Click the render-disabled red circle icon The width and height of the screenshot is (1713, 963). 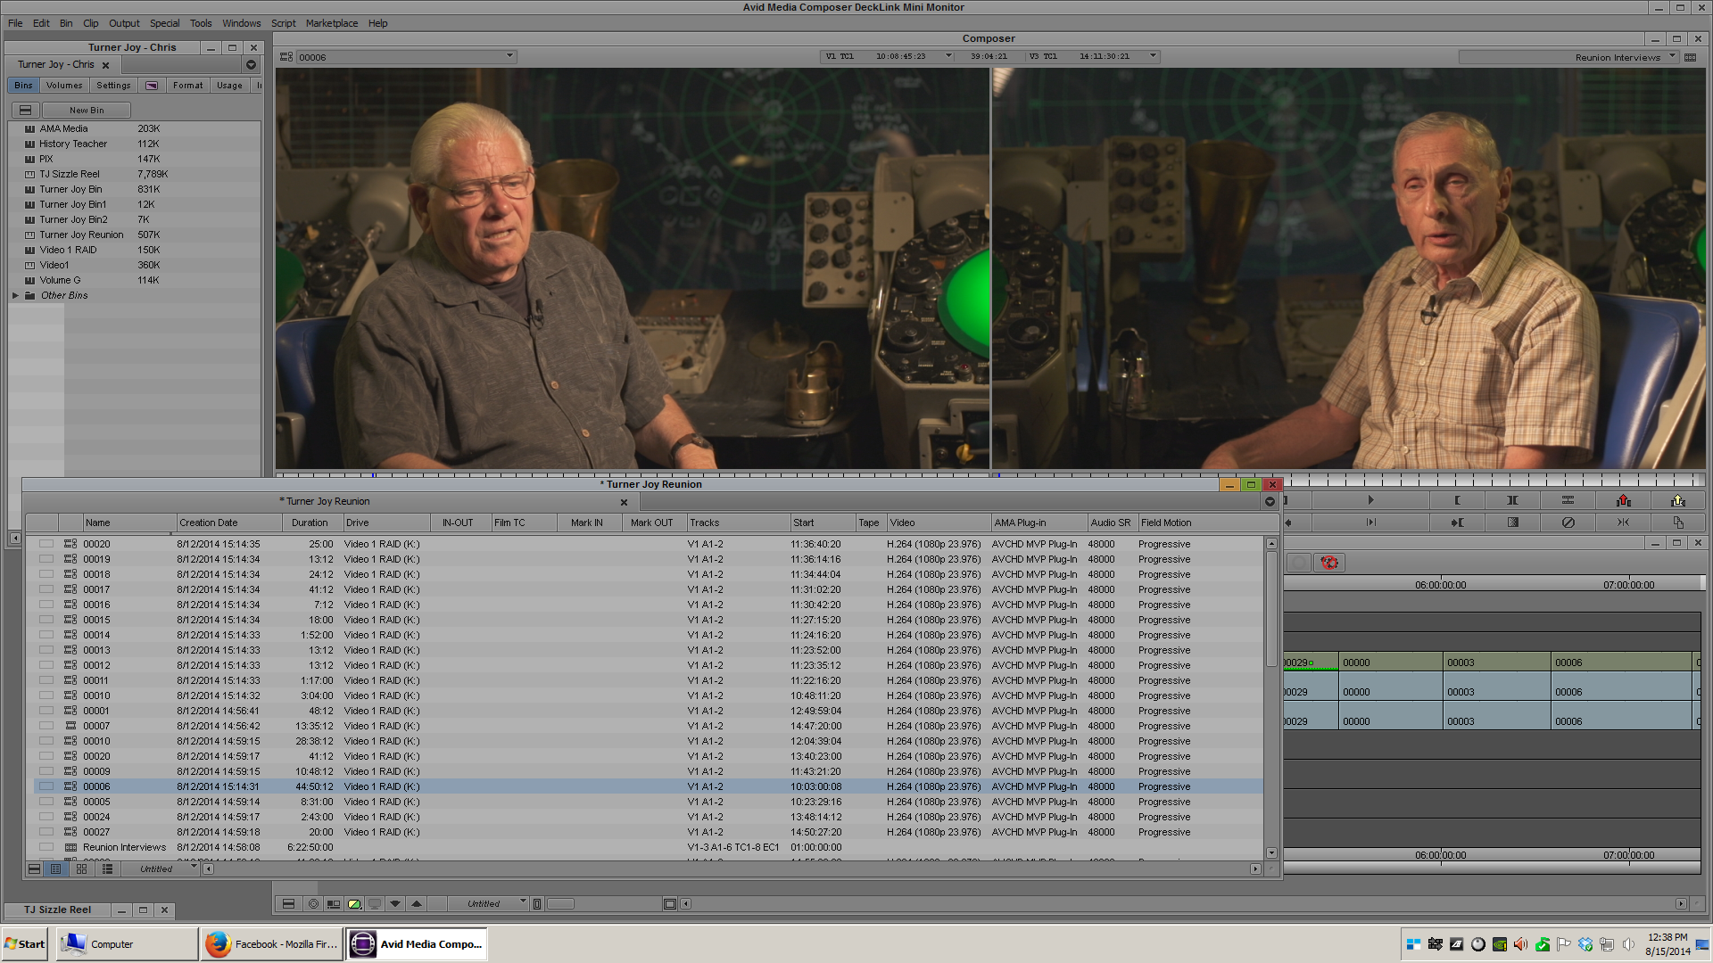point(1329,563)
